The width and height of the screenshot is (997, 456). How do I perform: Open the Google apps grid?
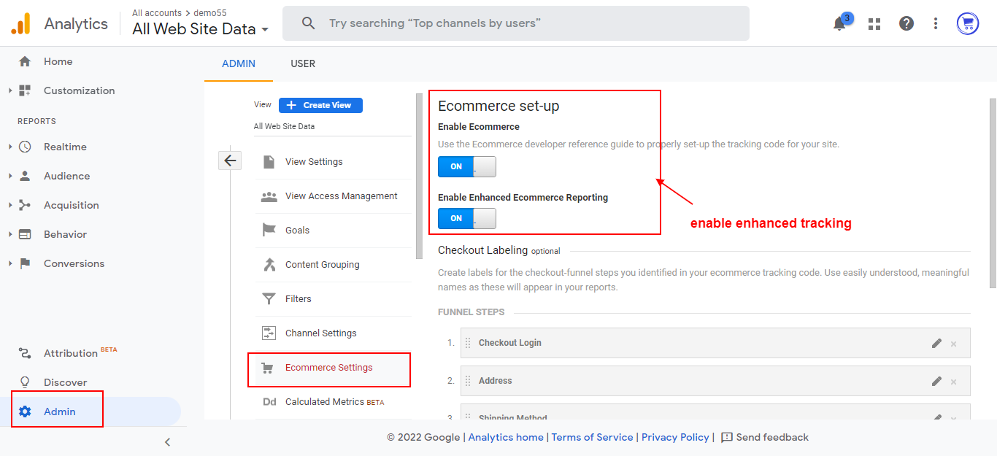click(874, 23)
